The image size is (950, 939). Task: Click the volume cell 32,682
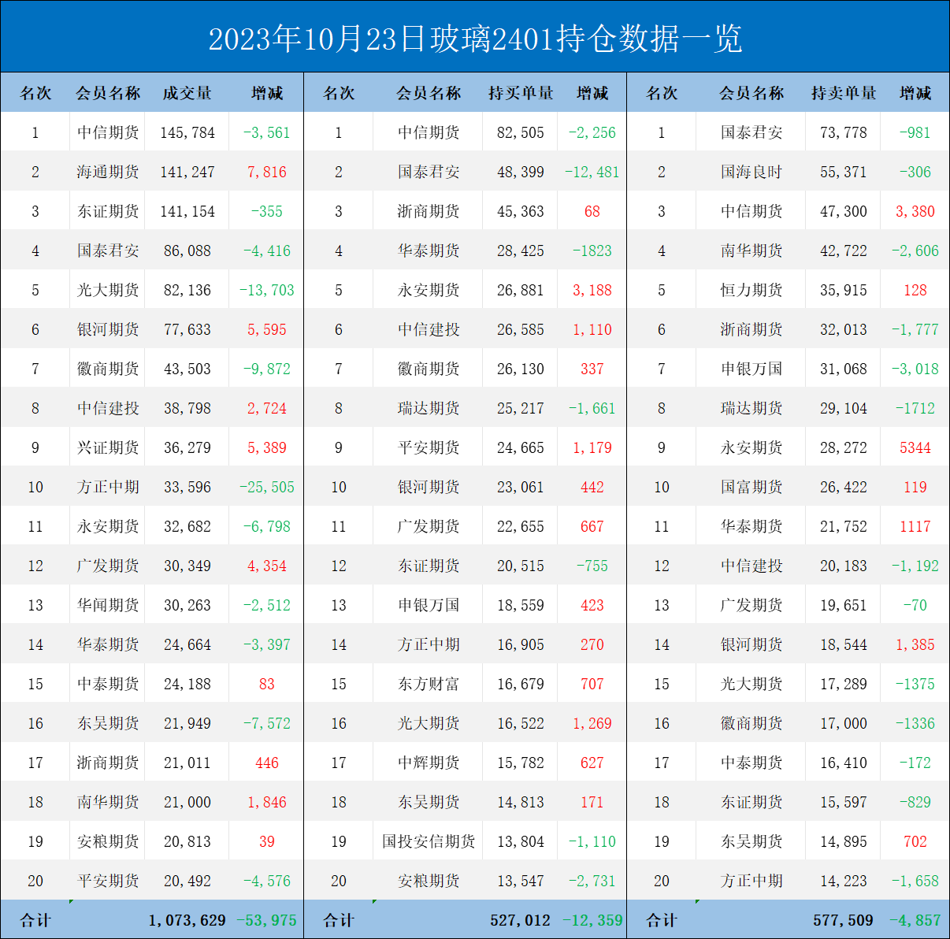coord(187,526)
